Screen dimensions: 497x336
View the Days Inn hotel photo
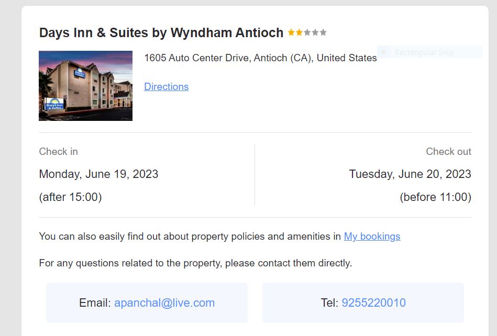tap(85, 85)
